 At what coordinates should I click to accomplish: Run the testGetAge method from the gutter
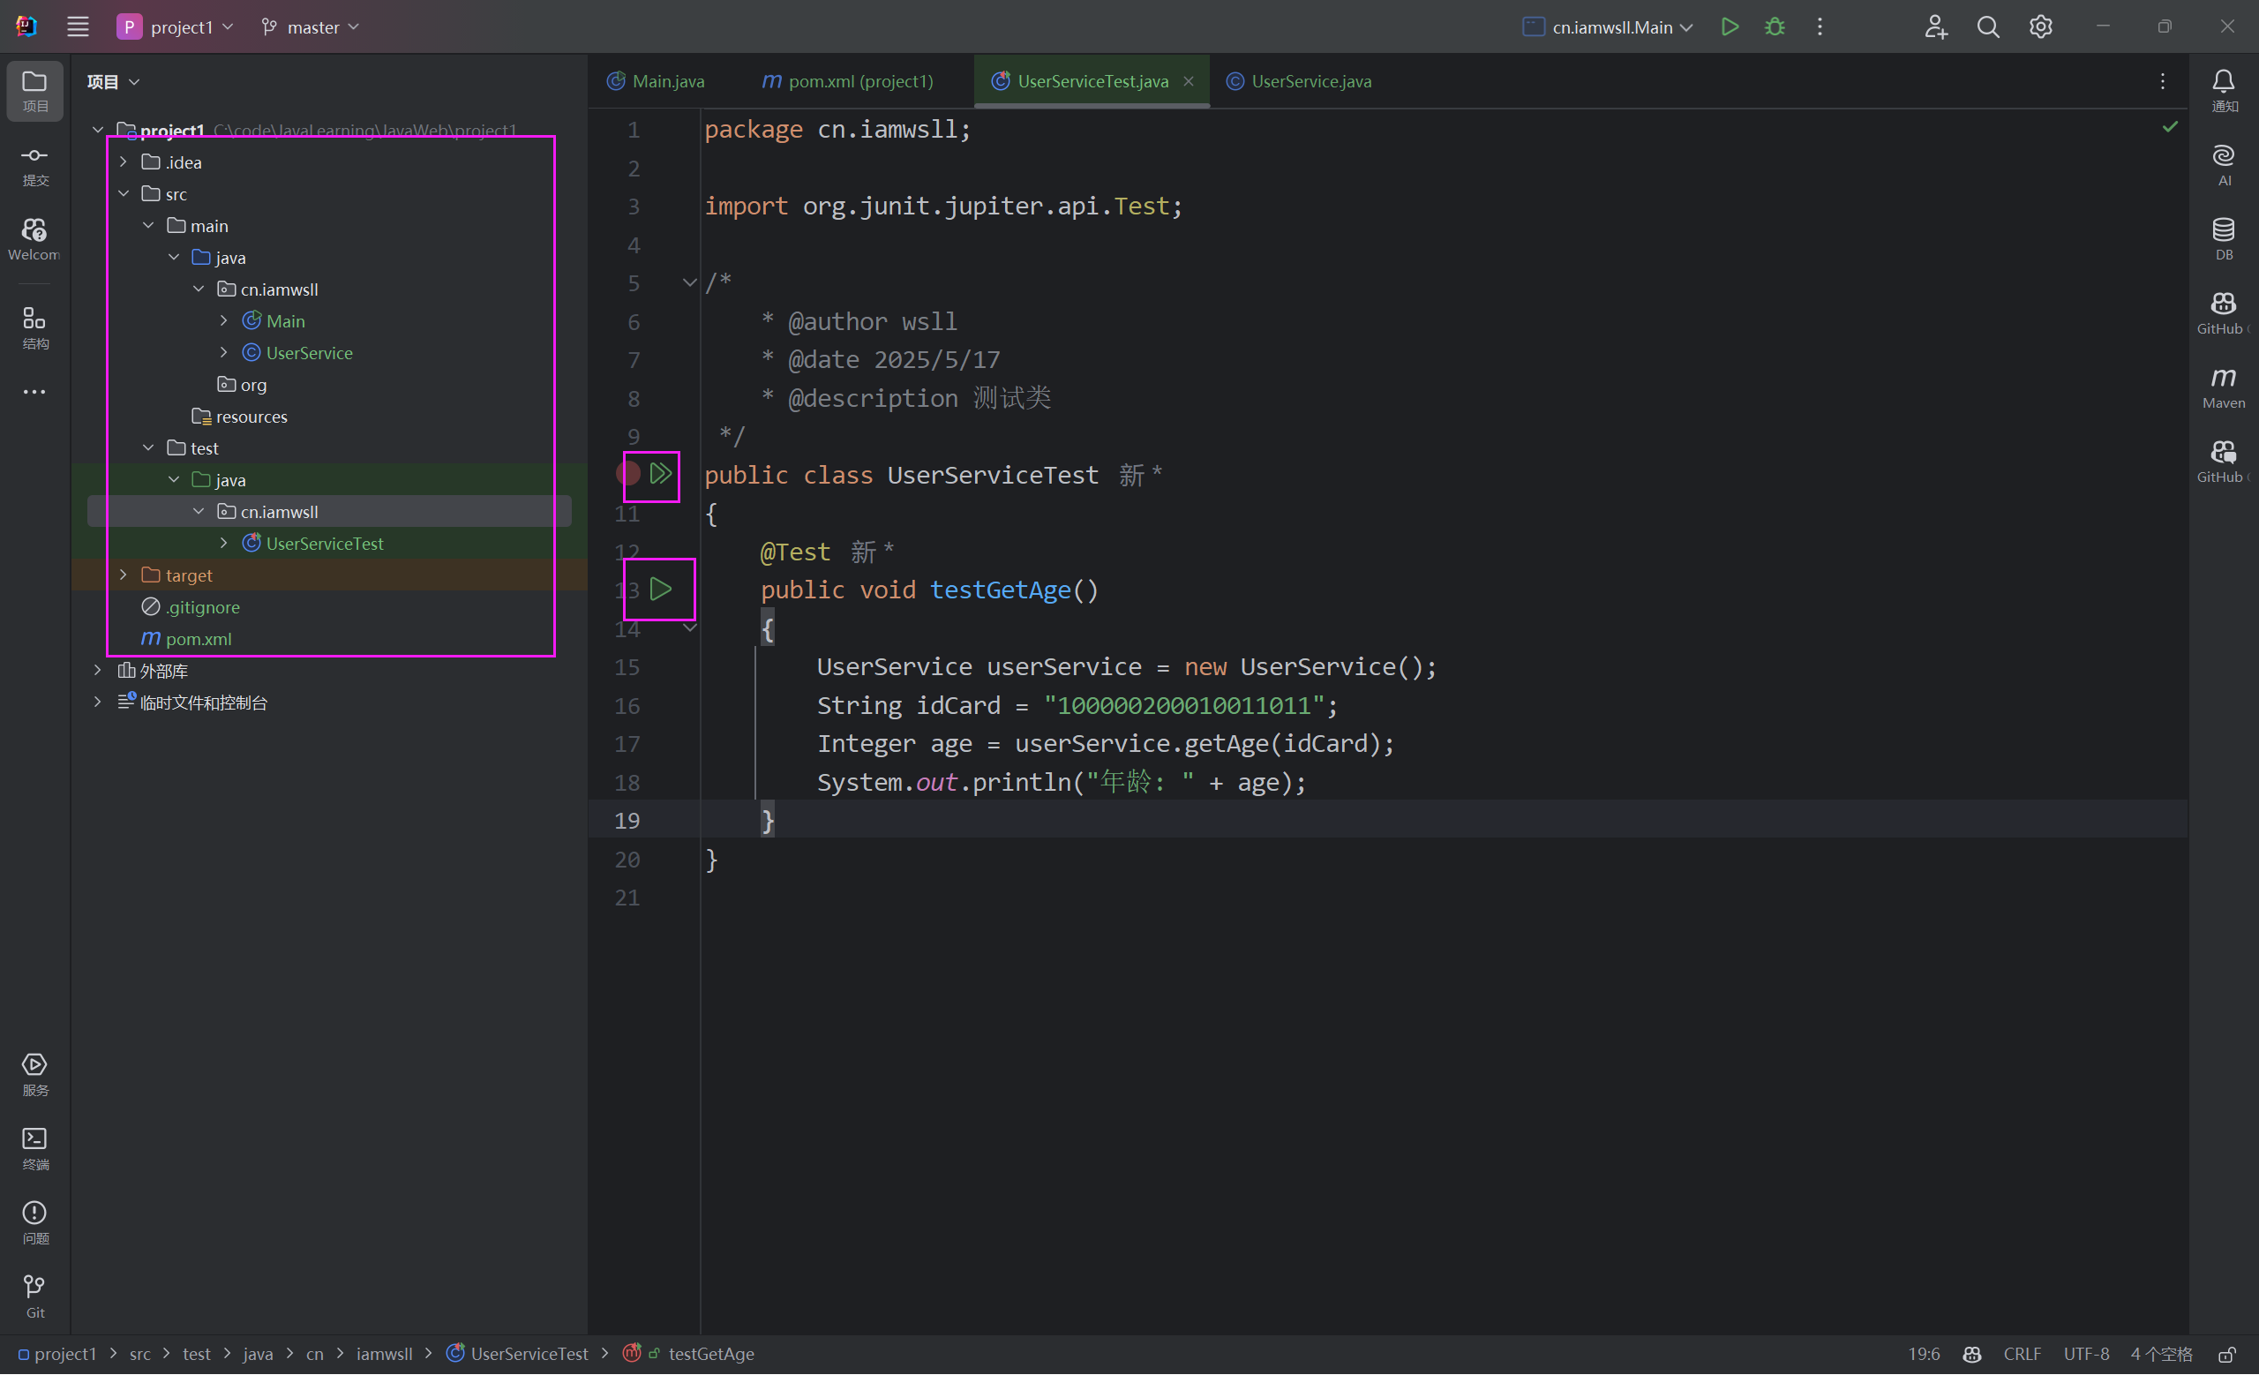(x=660, y=590)
